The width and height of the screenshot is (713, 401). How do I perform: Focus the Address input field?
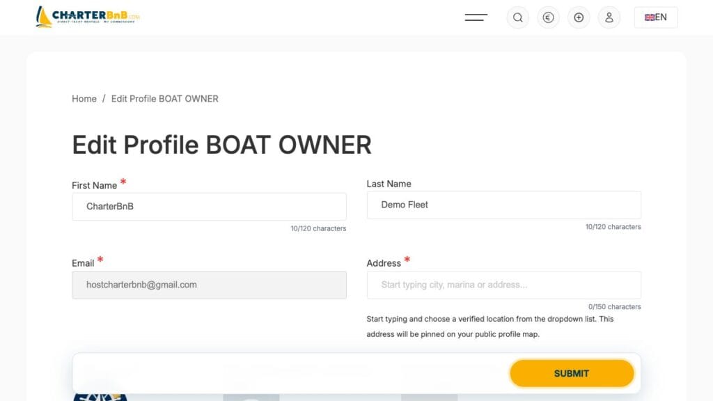(504, 285)
